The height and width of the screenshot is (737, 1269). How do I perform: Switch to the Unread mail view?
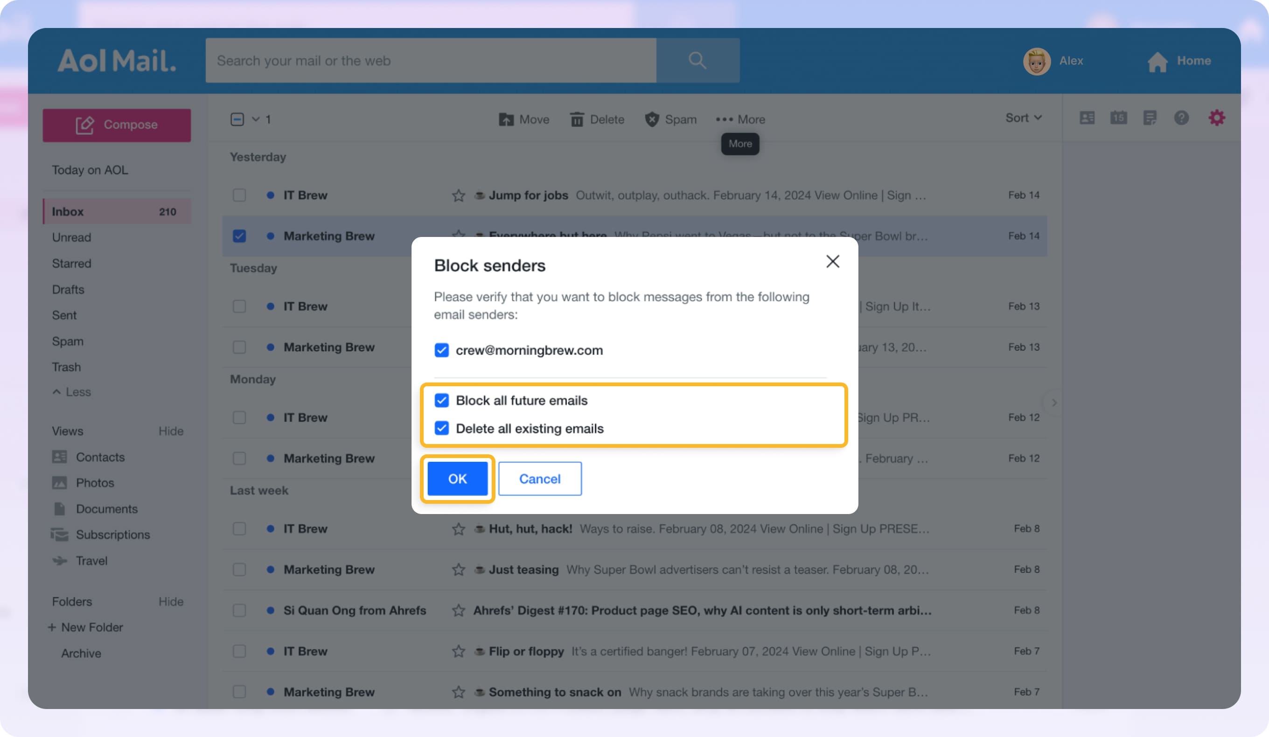tap(71, 237)
